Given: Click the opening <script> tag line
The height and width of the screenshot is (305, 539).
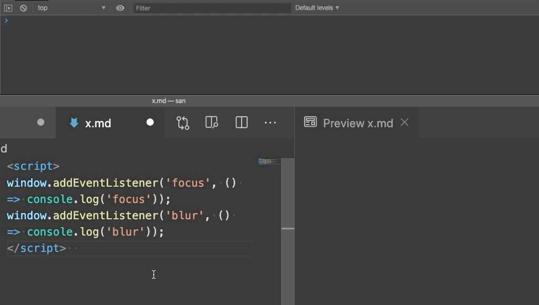Looking at the screenshot, I should 33,166.
